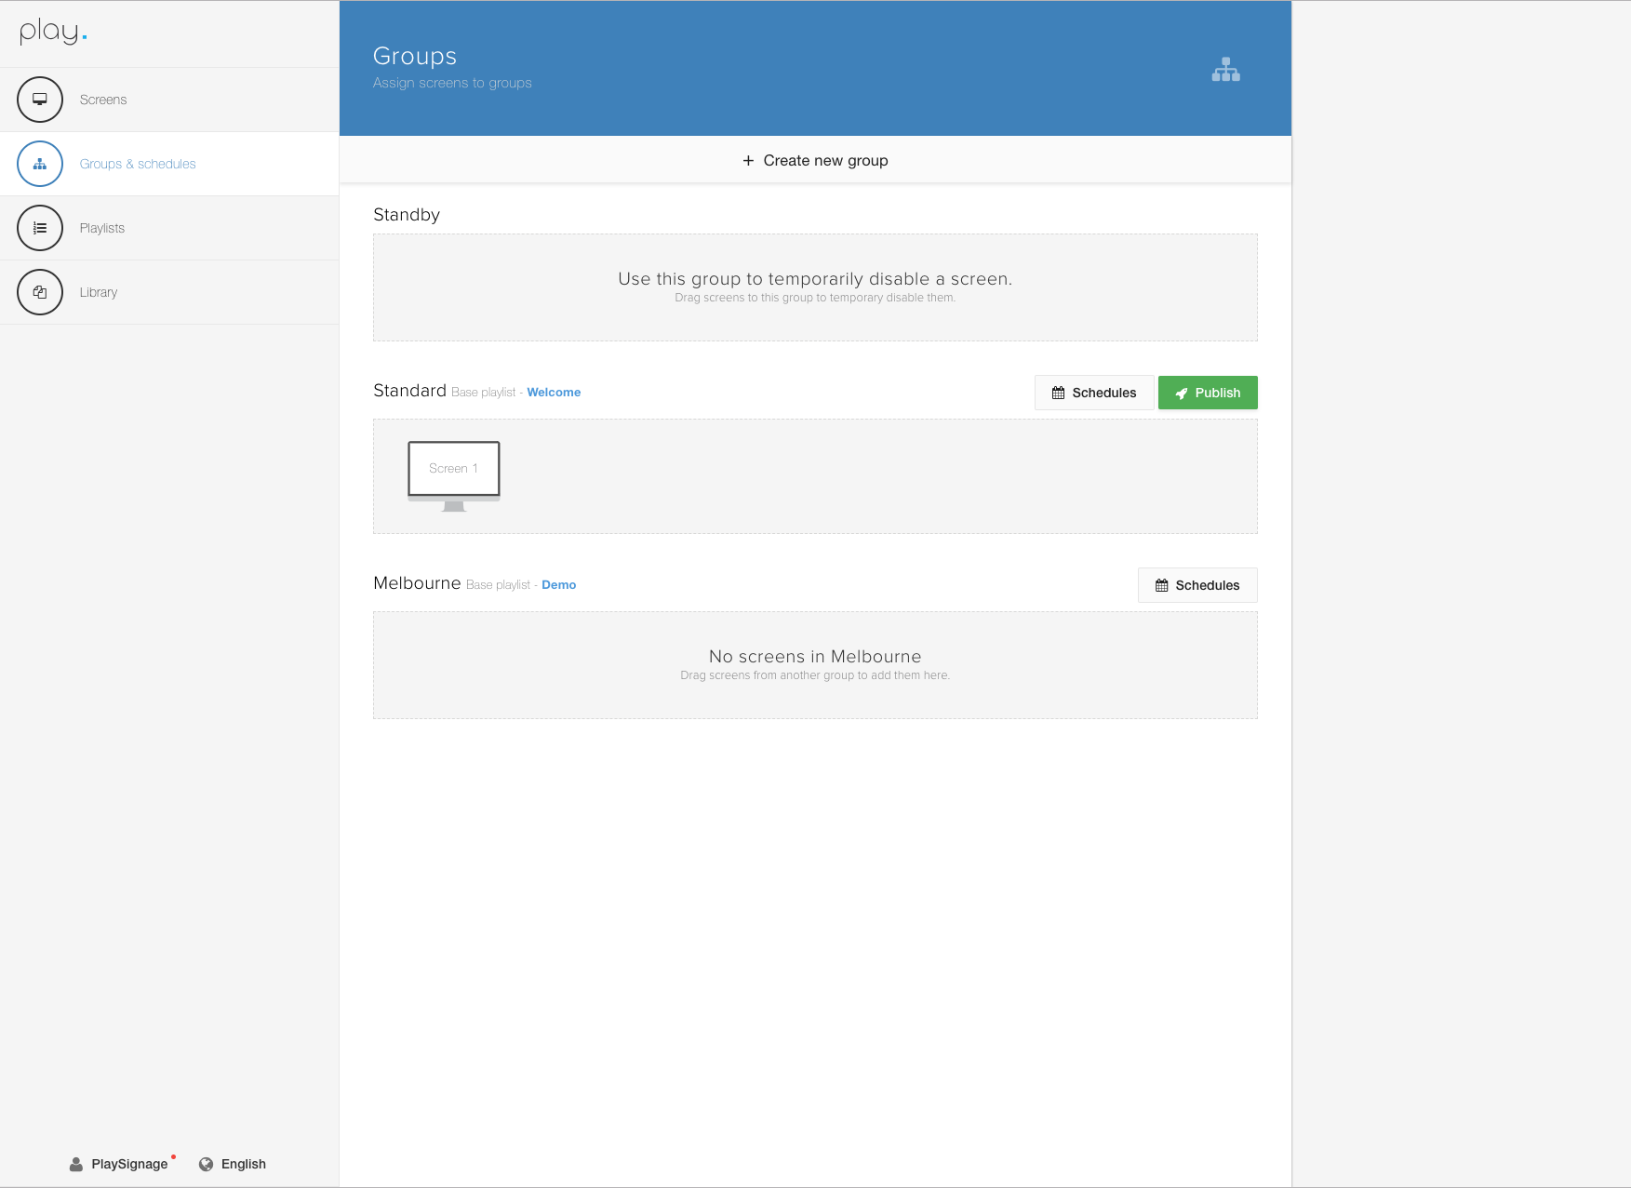The height and width of the screenshot is (1188, 1631).
Task: Open the Welcome base playlist link
Action: click(x=554, y=393)
